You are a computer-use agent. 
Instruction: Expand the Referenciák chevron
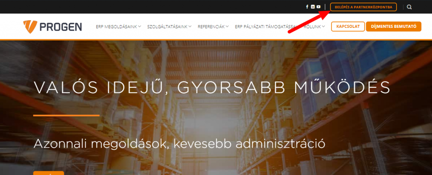click(x=227, y=27)
